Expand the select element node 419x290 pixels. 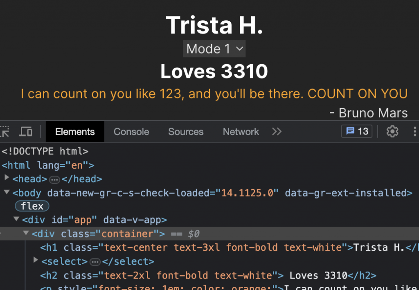[36, 260]
